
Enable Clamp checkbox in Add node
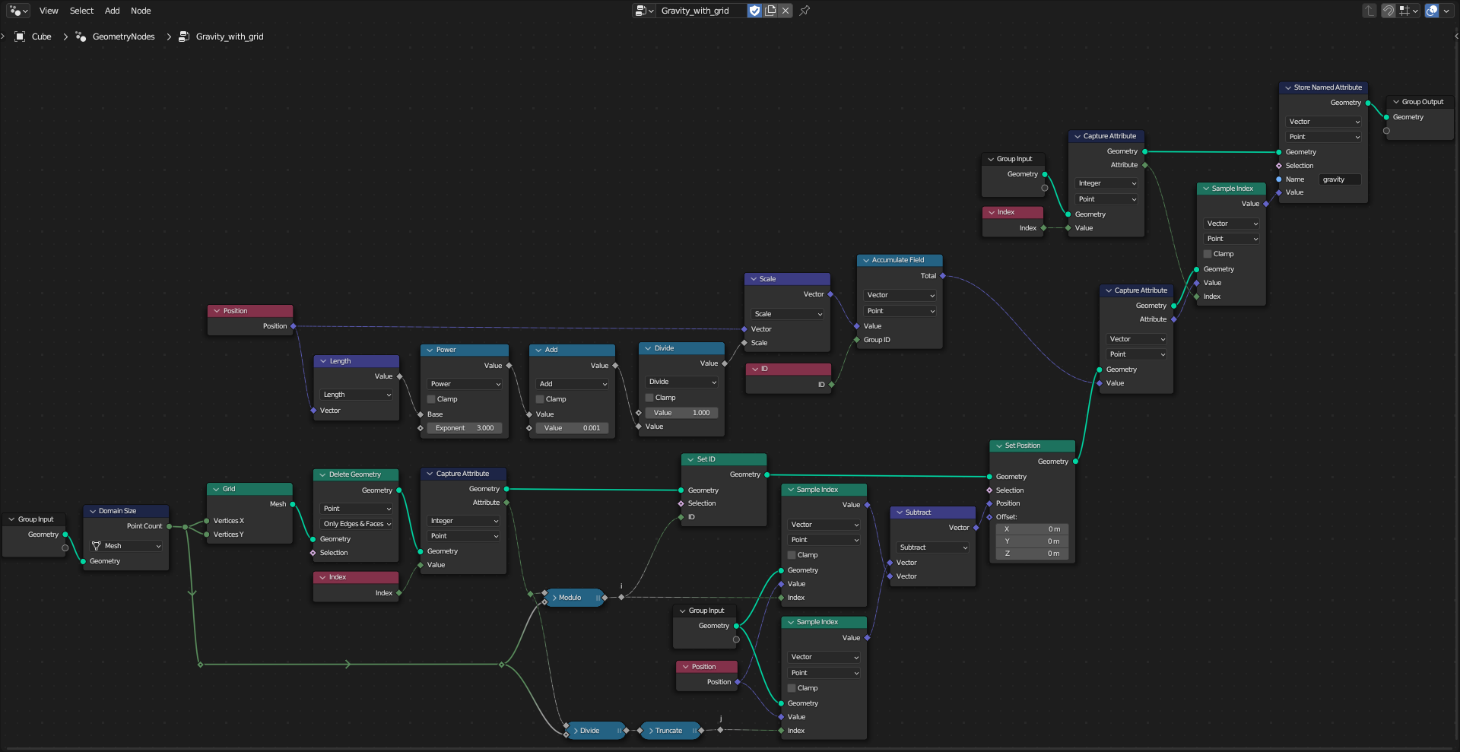click(x=540, y=399)
